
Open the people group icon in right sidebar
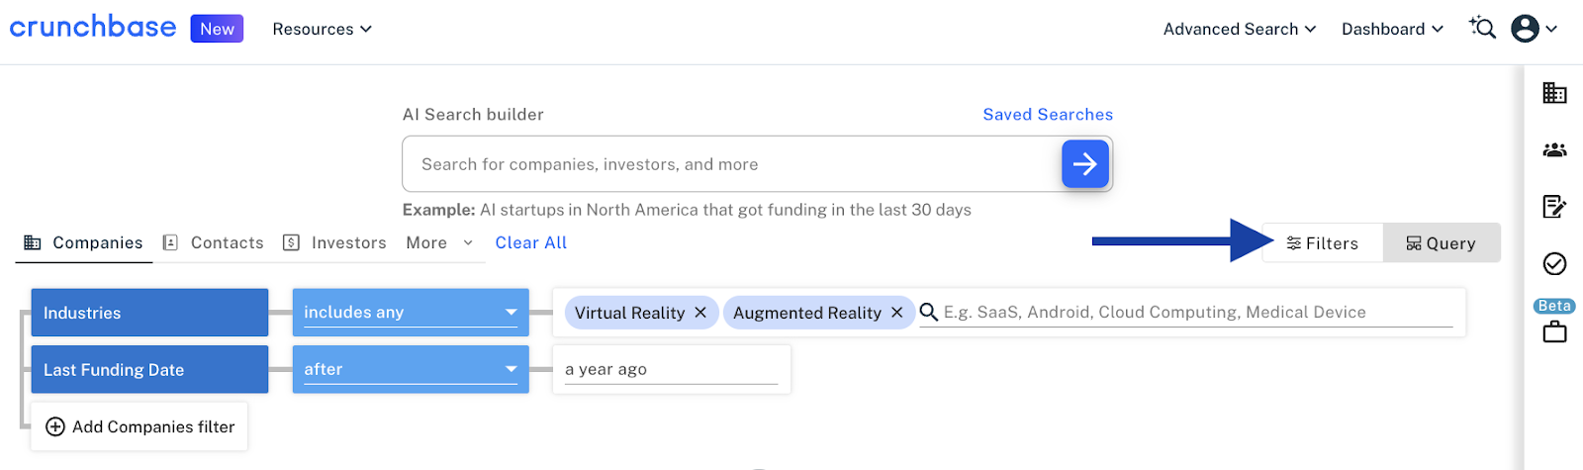tap(1554, 150)
